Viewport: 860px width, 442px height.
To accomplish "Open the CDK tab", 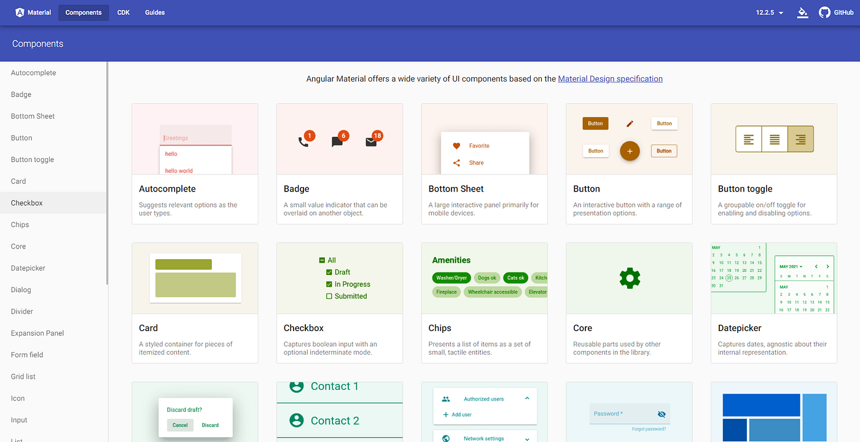I will 123,12.
